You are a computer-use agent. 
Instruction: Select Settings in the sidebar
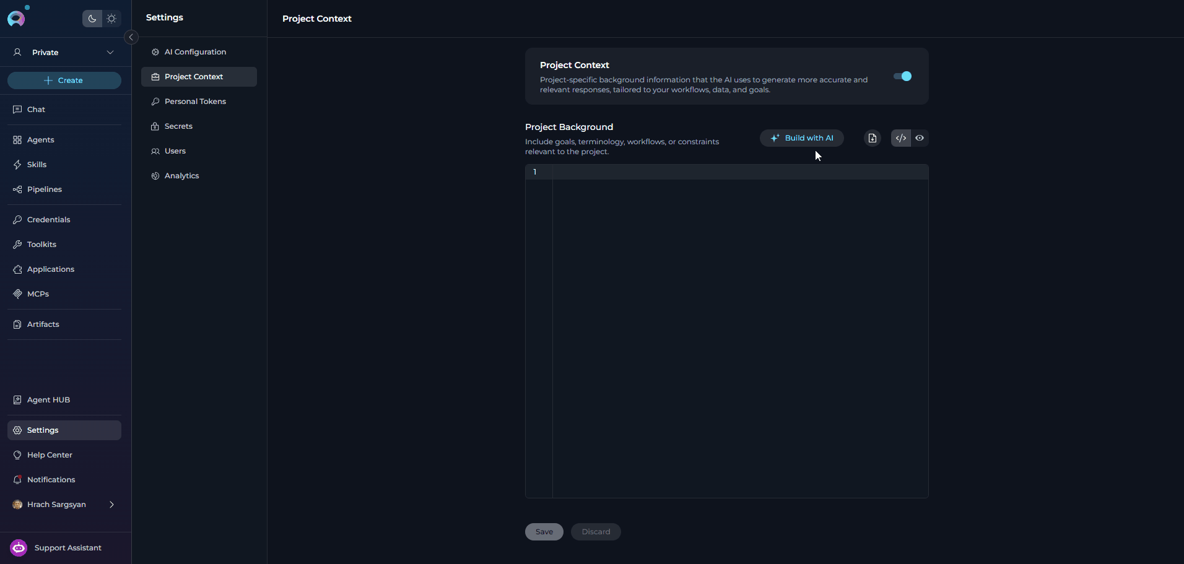click(64, 430)
